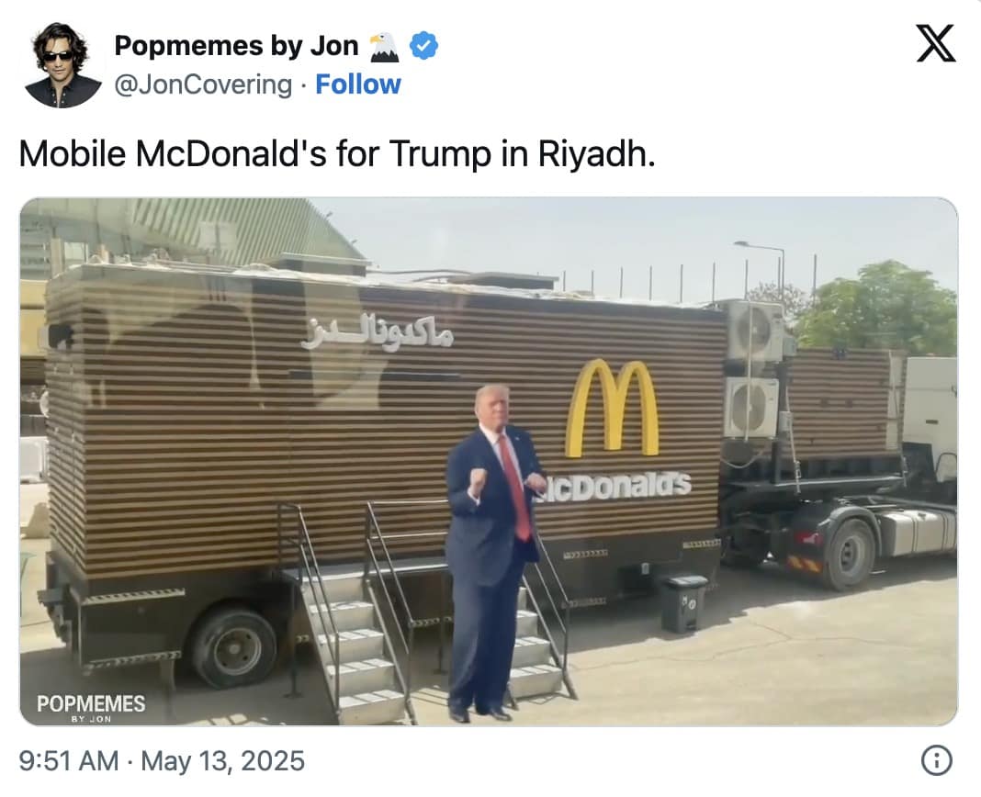Open the Popmemes by Jon profile name

tap(236, 46)
